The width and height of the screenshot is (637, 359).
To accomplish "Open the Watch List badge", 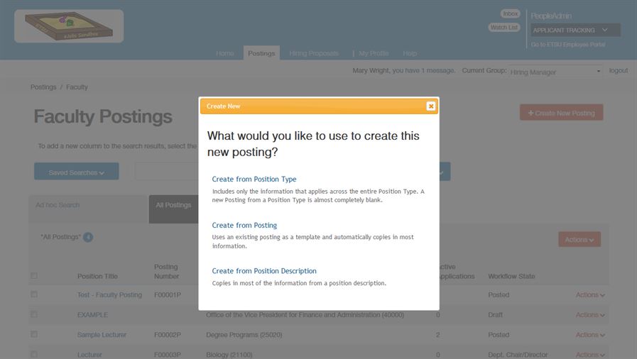I will 504,28.
